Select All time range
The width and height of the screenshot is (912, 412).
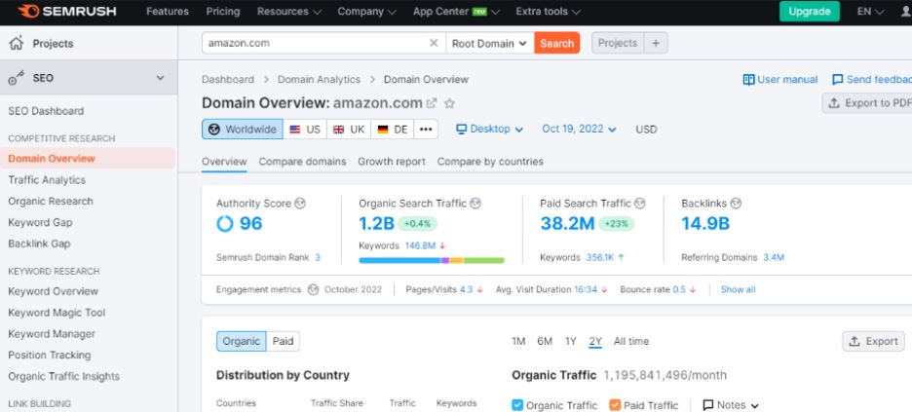[631, 341]
